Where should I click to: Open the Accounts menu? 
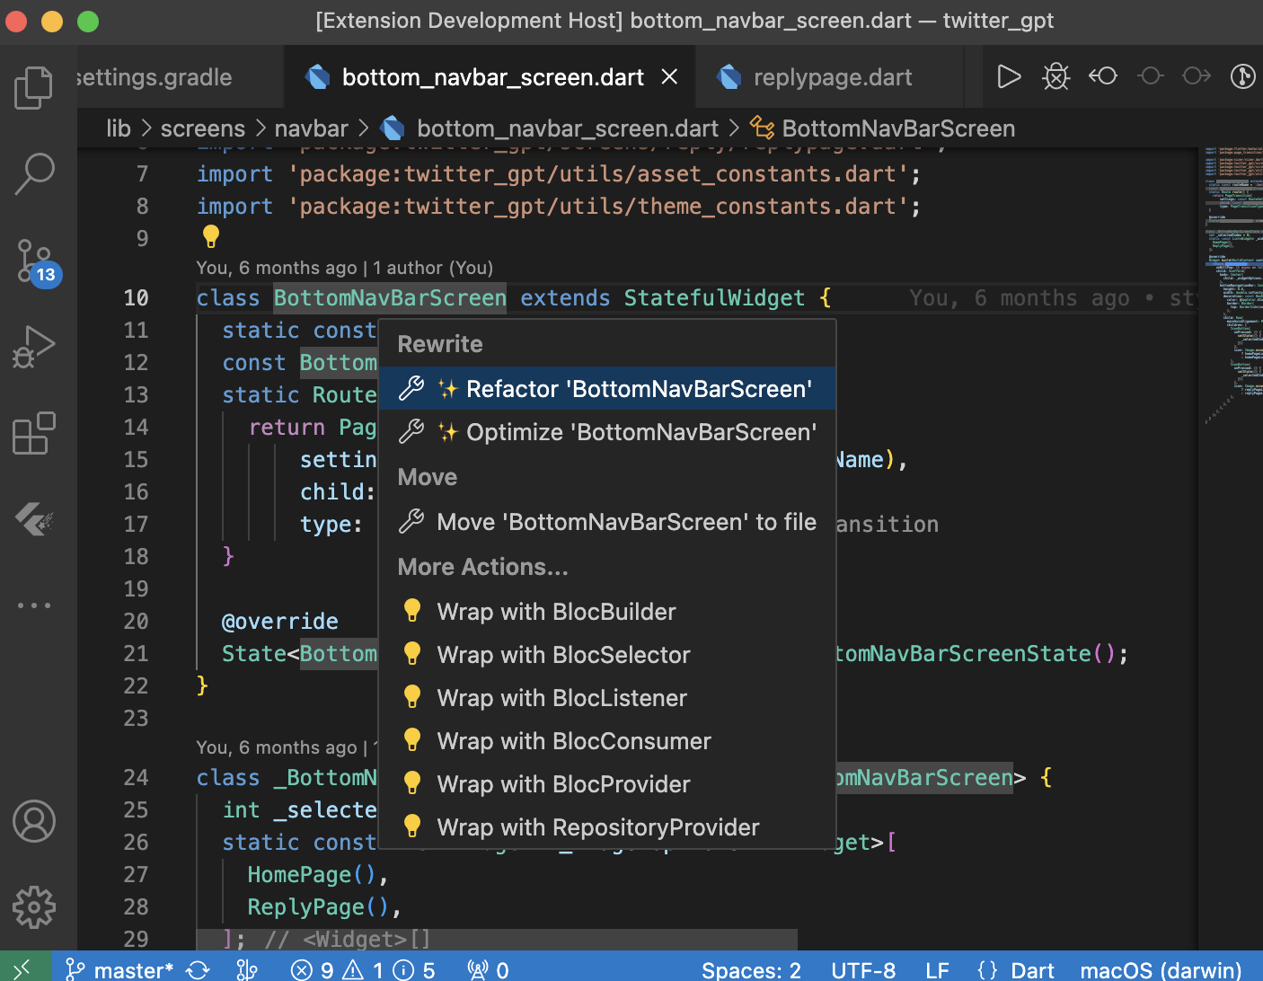coord(34,821)
